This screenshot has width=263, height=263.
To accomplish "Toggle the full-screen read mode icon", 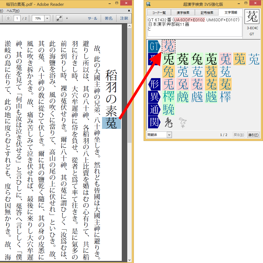I will (59, 18).
